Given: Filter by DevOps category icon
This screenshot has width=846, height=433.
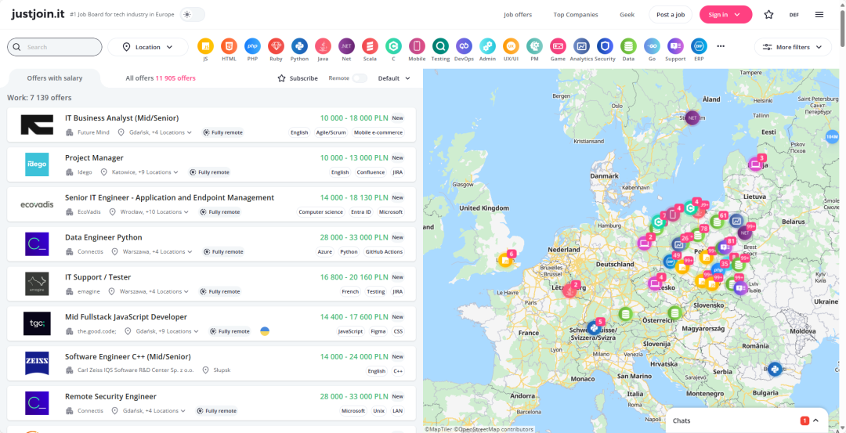Looking at the screenshot, I should [x=464, y=46].
